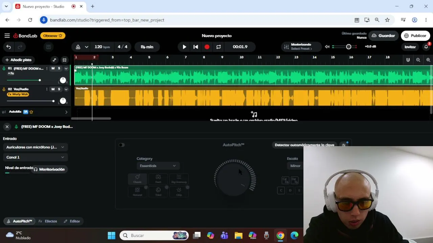
Task: Adjust the master volume slider knob
Action: [x=348, y=47]
